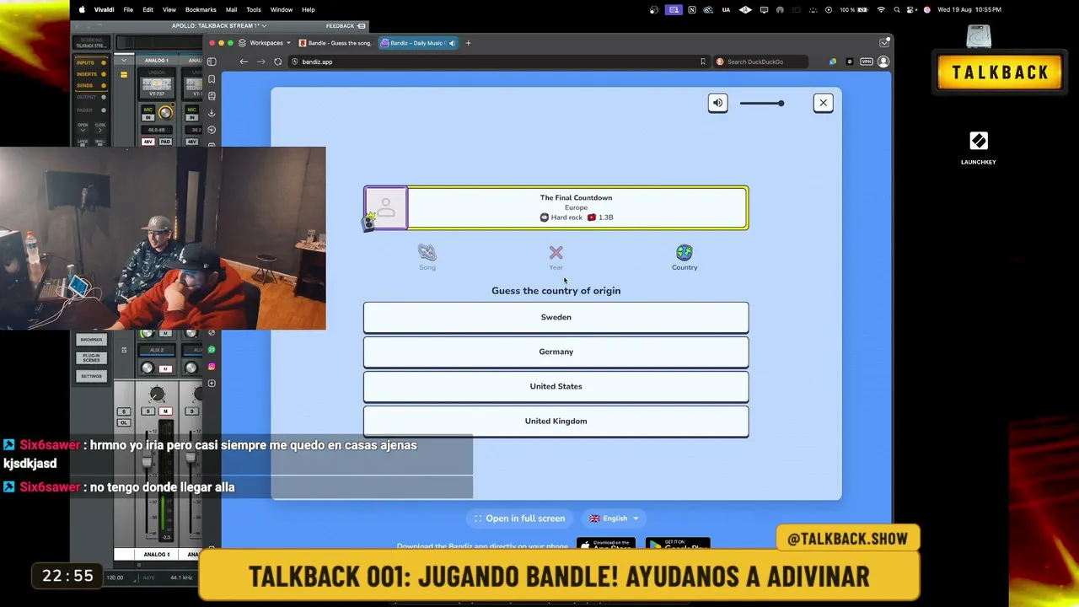Open the Downloads side panel
1079x607 pixels.
click(x=212, y=113)
